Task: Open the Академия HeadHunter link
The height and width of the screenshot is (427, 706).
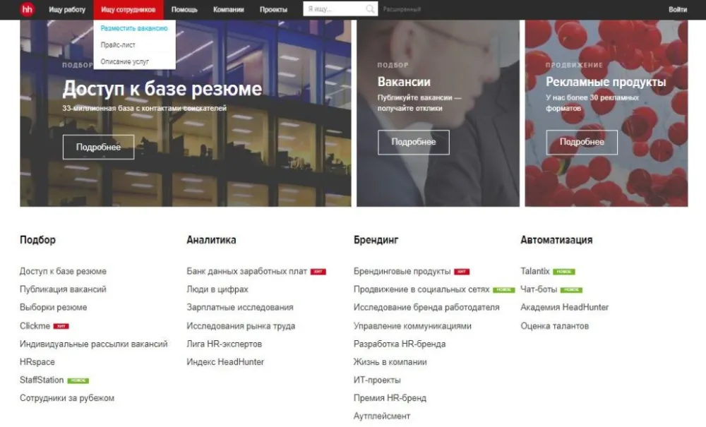Action: pyautogui.click(x=564, y=307)
